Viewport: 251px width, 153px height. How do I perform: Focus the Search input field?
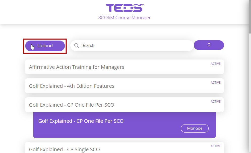pos(134,46)
